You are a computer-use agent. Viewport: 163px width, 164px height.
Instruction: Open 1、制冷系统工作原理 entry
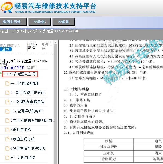coord(27,93)
